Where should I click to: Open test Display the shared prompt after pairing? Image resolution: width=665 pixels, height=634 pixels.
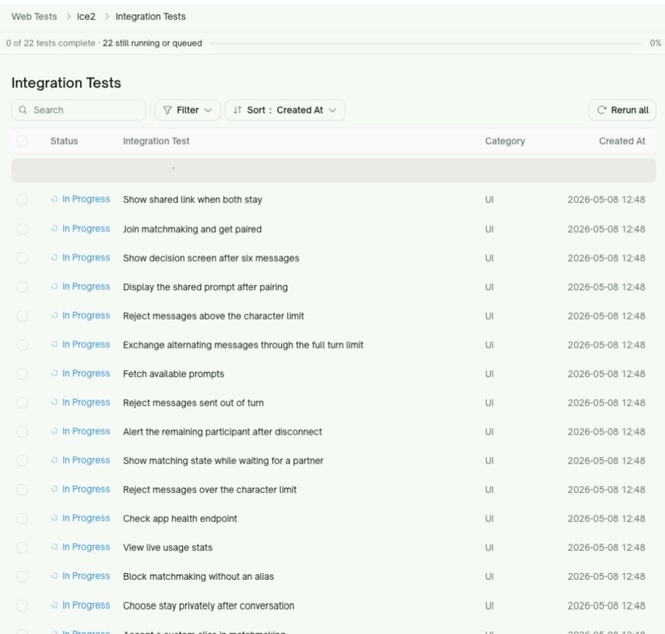point(205,287)
